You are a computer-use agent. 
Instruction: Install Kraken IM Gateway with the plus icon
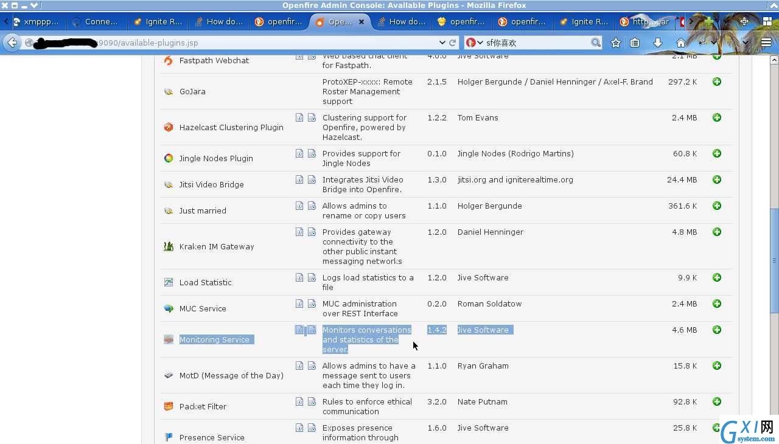(717, 232)
